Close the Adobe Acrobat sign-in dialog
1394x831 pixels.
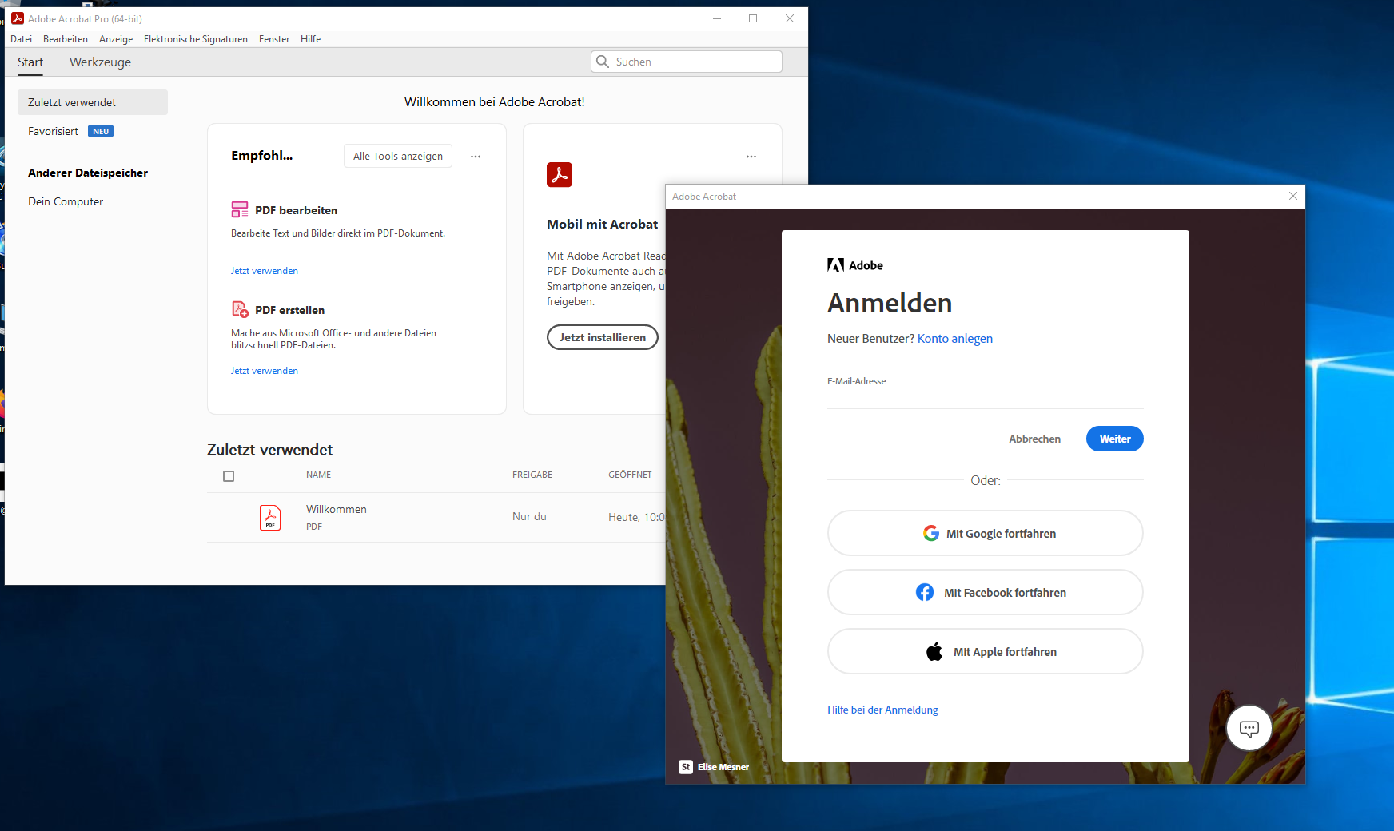pyautogui.click(x=1292, y=196)
